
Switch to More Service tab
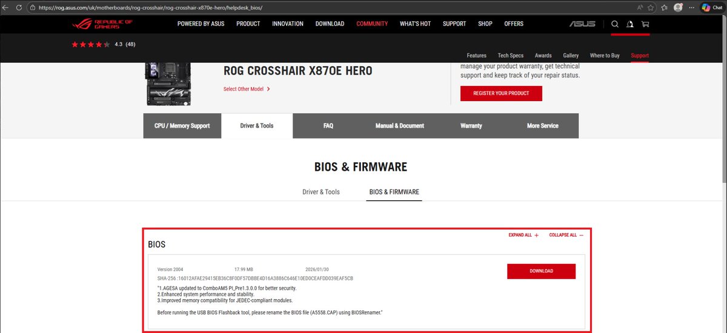pyautogui.click(x=543, y=126)
